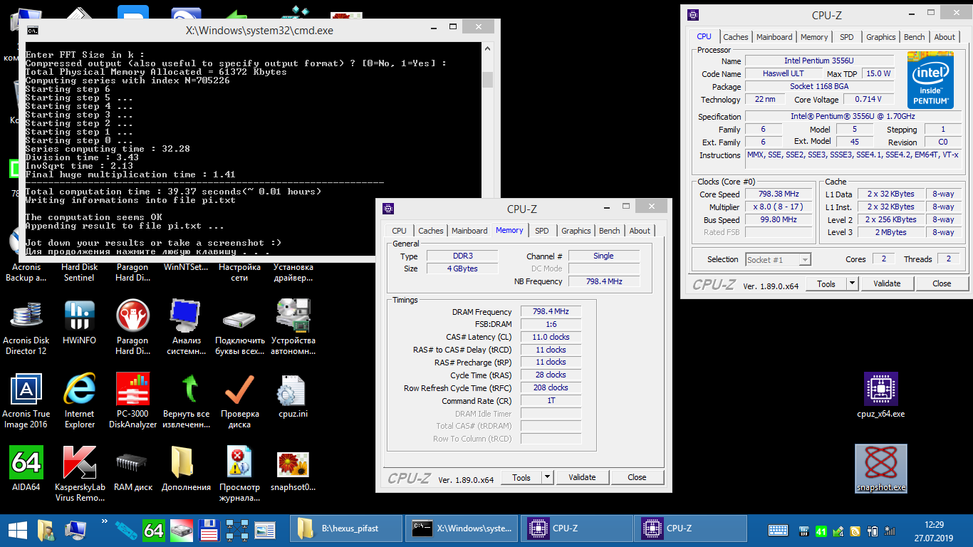
Task: Click the cmd.exe vertical scrollbar thumb
Action: [487, 80]
